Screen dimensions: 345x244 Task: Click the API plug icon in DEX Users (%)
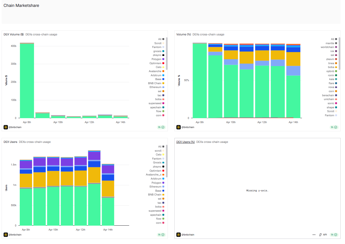point(321,235)
